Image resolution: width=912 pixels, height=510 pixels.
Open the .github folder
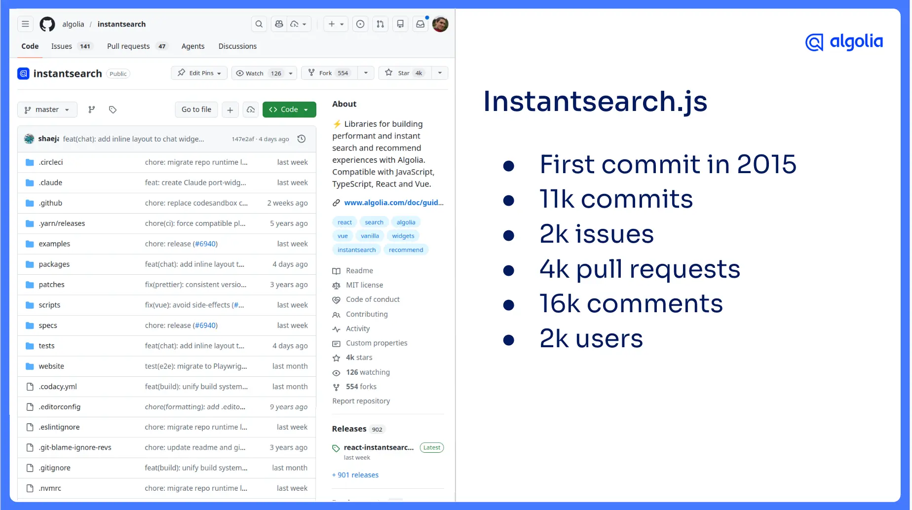point(50,203)
